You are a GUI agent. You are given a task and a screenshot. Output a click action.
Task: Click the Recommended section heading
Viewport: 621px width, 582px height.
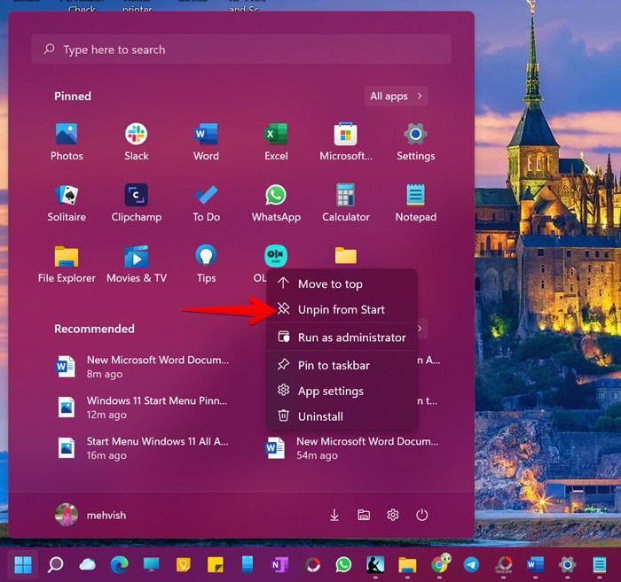94,329
